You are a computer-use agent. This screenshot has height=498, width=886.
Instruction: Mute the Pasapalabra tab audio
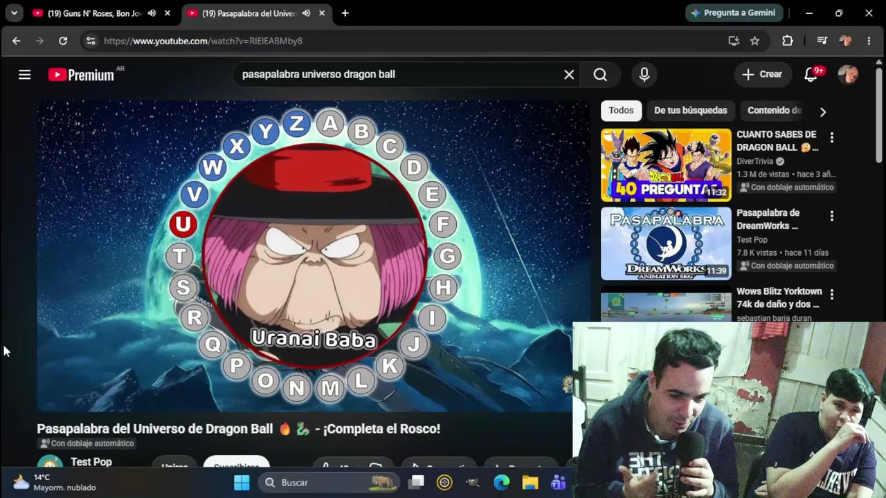pos(306,13)
